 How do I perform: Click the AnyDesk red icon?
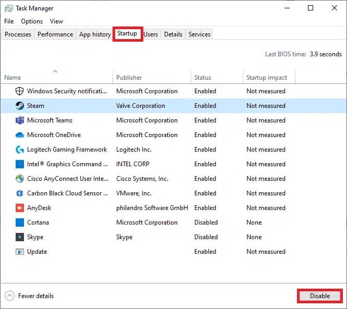20,208
